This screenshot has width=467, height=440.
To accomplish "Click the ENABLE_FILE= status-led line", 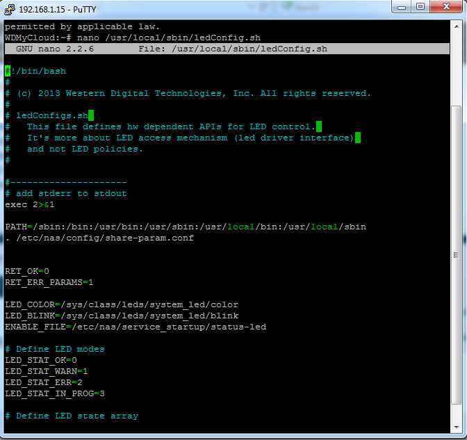I will (136, 327).
